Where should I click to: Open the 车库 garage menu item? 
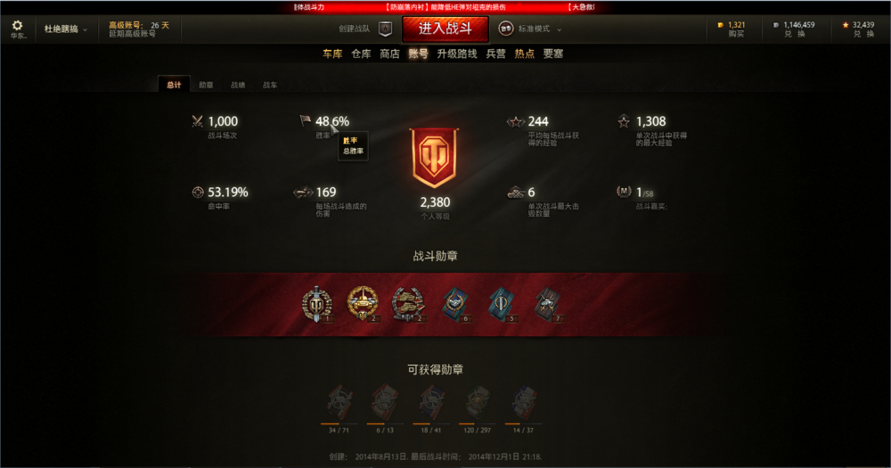[332, 53]
